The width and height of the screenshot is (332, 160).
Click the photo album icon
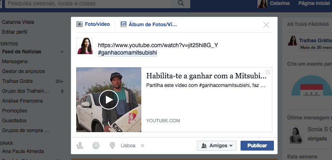pyautogui.click(x=124, y=25)
